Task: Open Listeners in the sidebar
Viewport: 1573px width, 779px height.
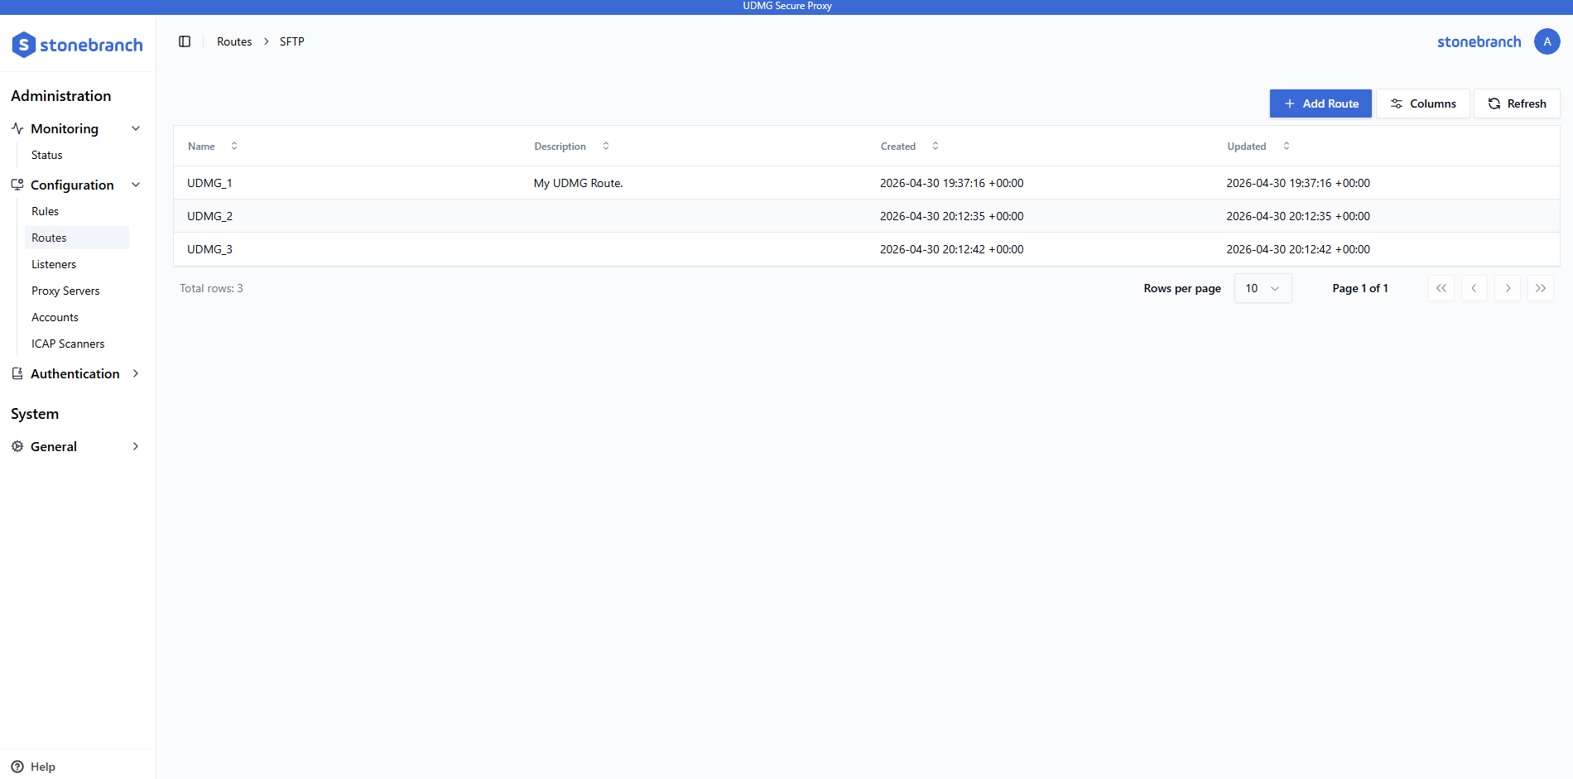Action: pos(54,264)
